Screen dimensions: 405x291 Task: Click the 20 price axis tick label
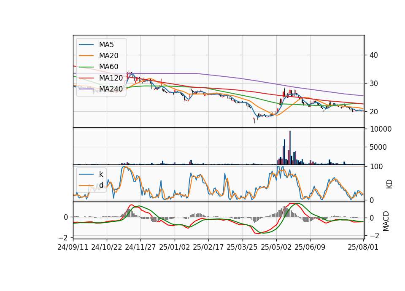tap(374, 112)
